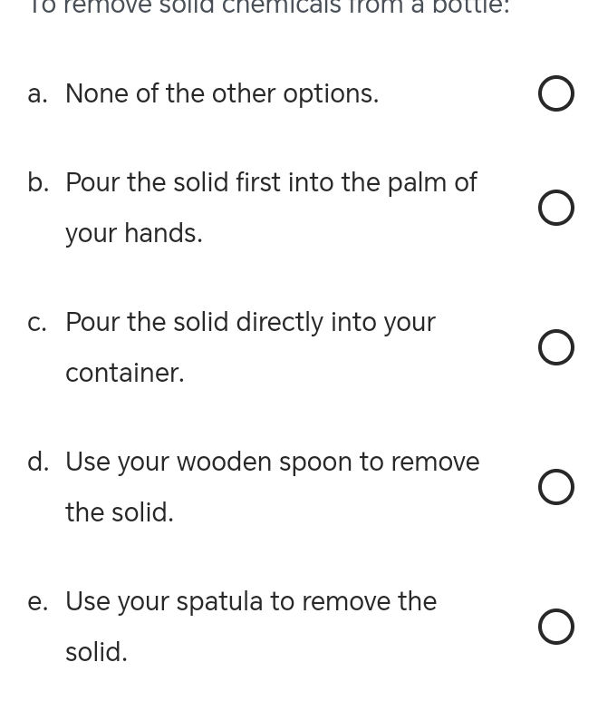Viewport: 598px width, 701px height.
Task: Click the word 'solid.' ending option e
Action: click(x=96, y=652)
